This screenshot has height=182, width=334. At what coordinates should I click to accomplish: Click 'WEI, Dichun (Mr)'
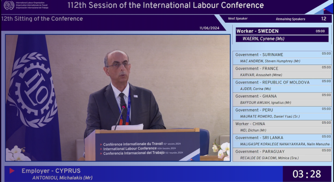253,130
